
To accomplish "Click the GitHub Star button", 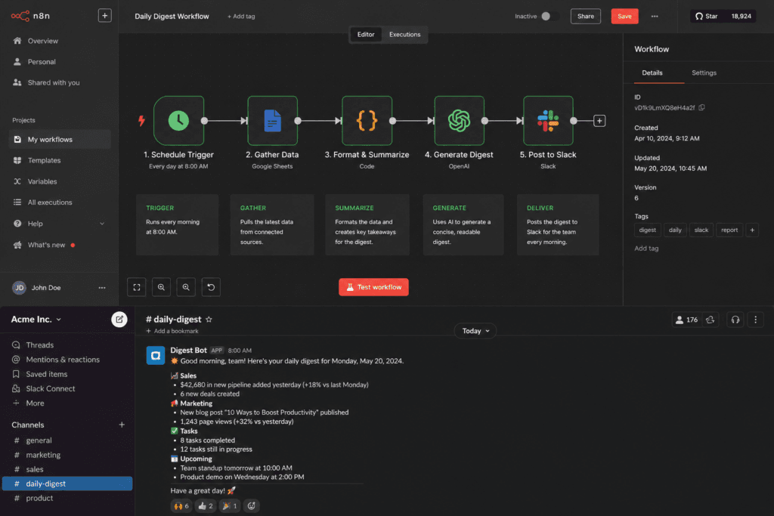I will [723, 17].
